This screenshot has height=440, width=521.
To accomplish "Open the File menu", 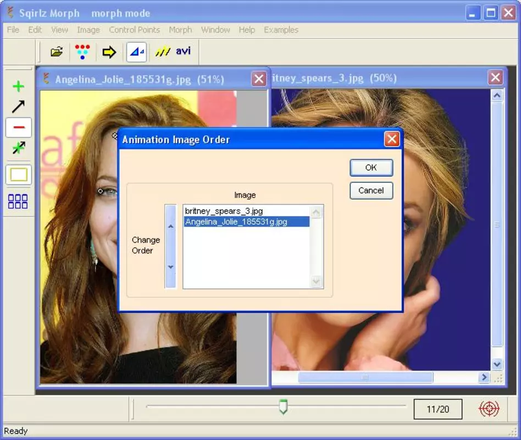I will point(13,30).
